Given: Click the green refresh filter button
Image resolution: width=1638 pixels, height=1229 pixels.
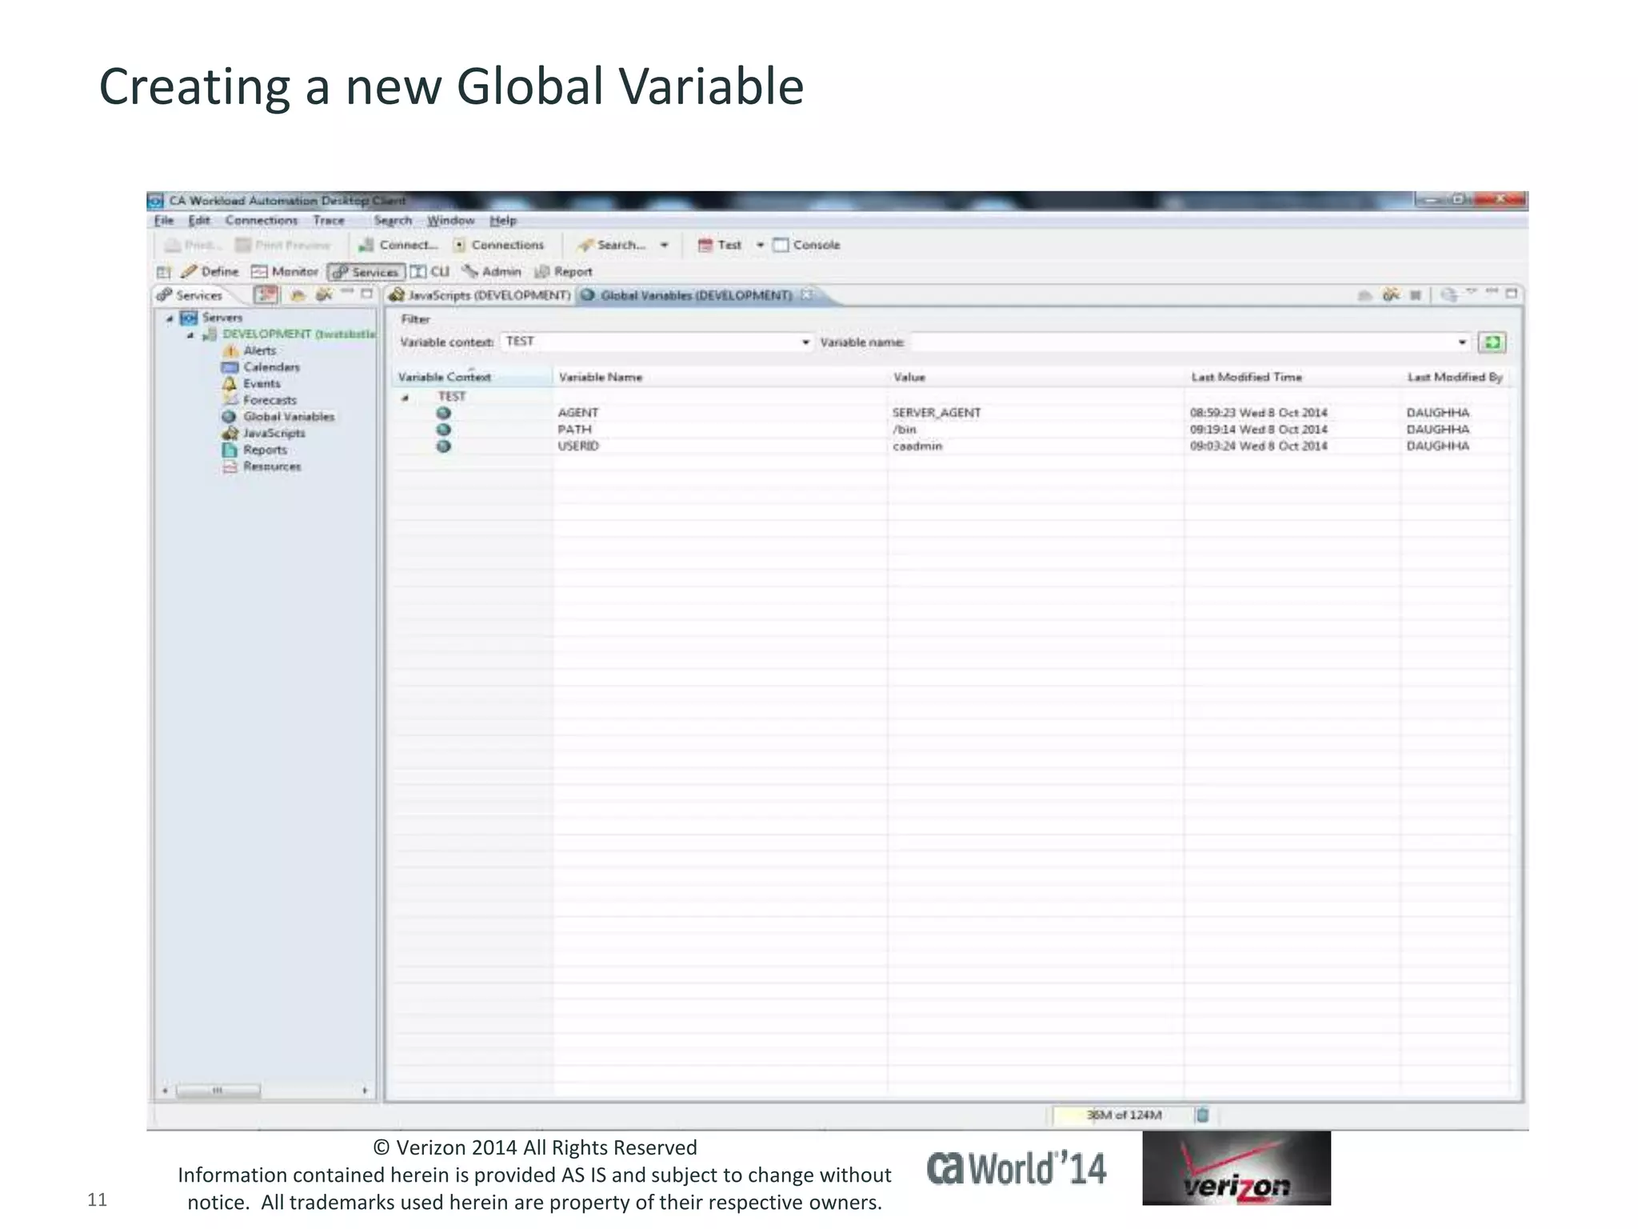Looking at the screenshot, I should [x=1492, y=342].
